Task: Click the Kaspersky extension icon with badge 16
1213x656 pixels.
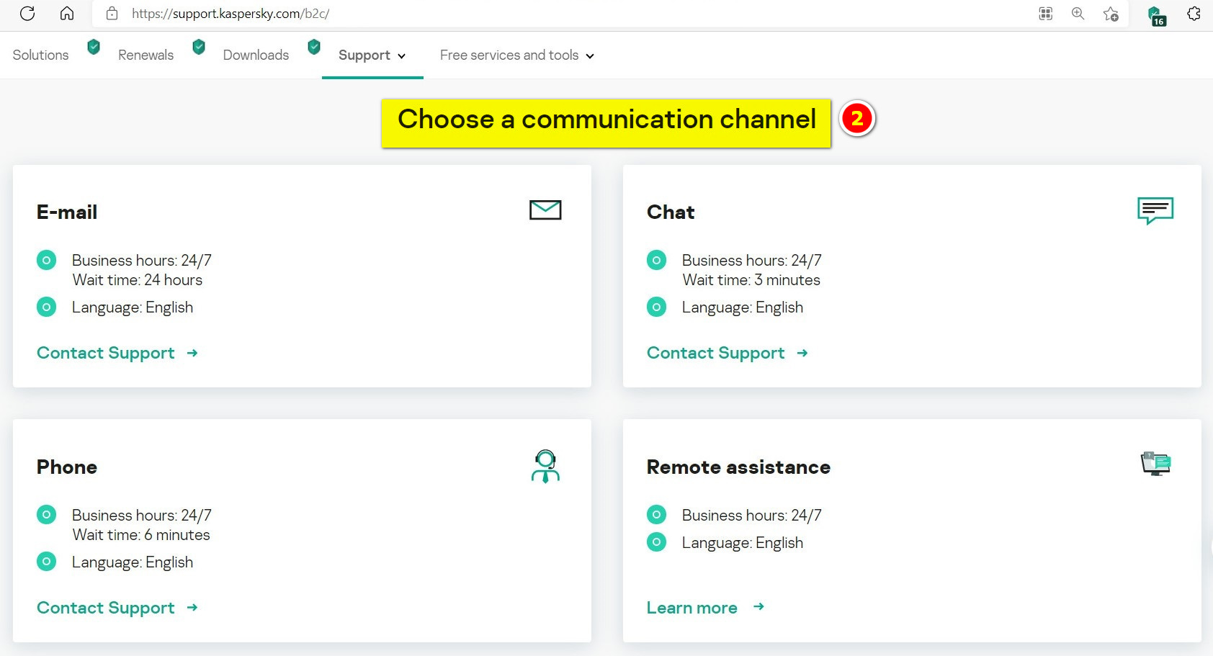Action: point(1155,15)
